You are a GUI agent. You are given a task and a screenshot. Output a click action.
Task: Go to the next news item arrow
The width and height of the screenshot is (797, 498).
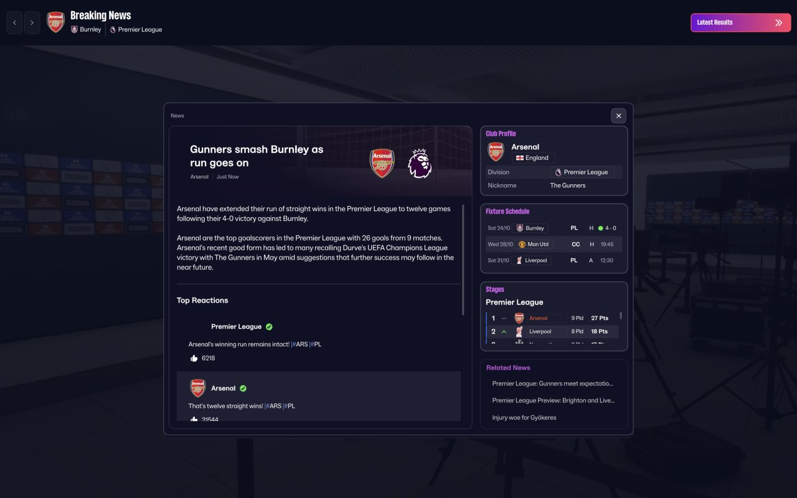32,23
